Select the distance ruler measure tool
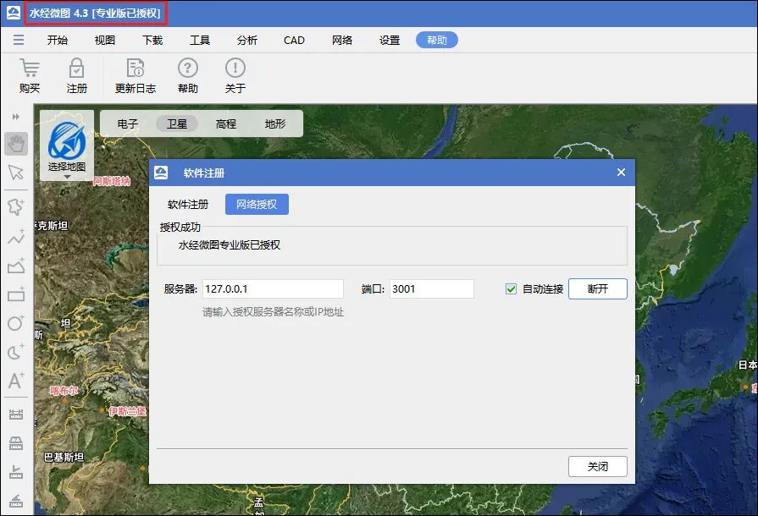This screenshot has height=516, width=758. click(x=16, y=414)
